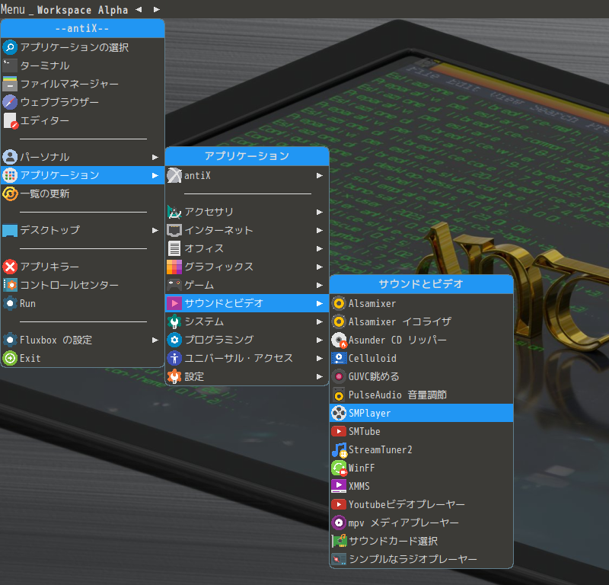
Task: Click the mpv media player icon
Action: click(339, 523)
